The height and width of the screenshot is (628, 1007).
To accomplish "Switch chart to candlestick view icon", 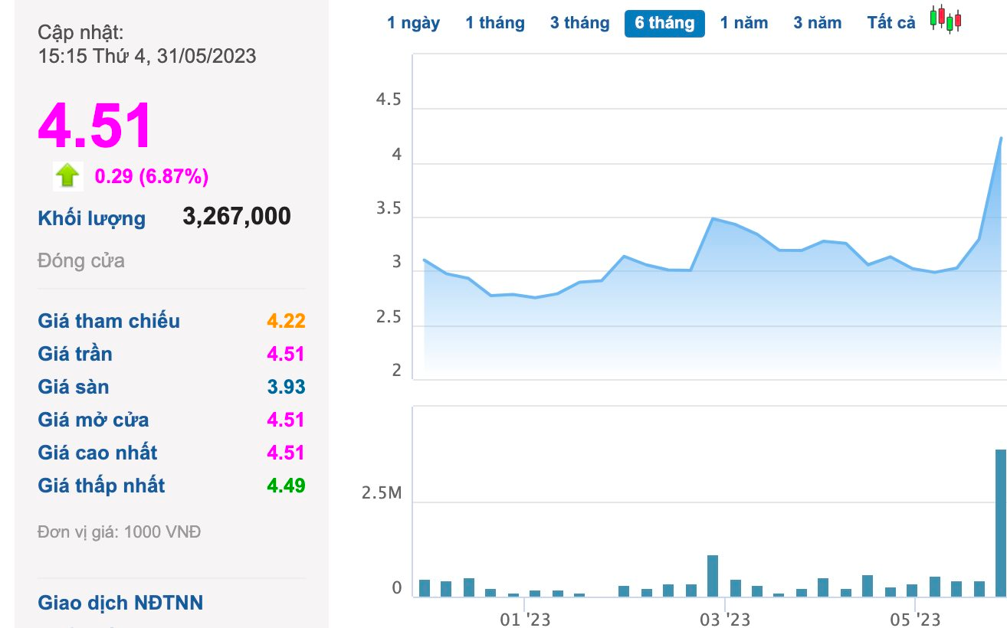I will point(946,19).
